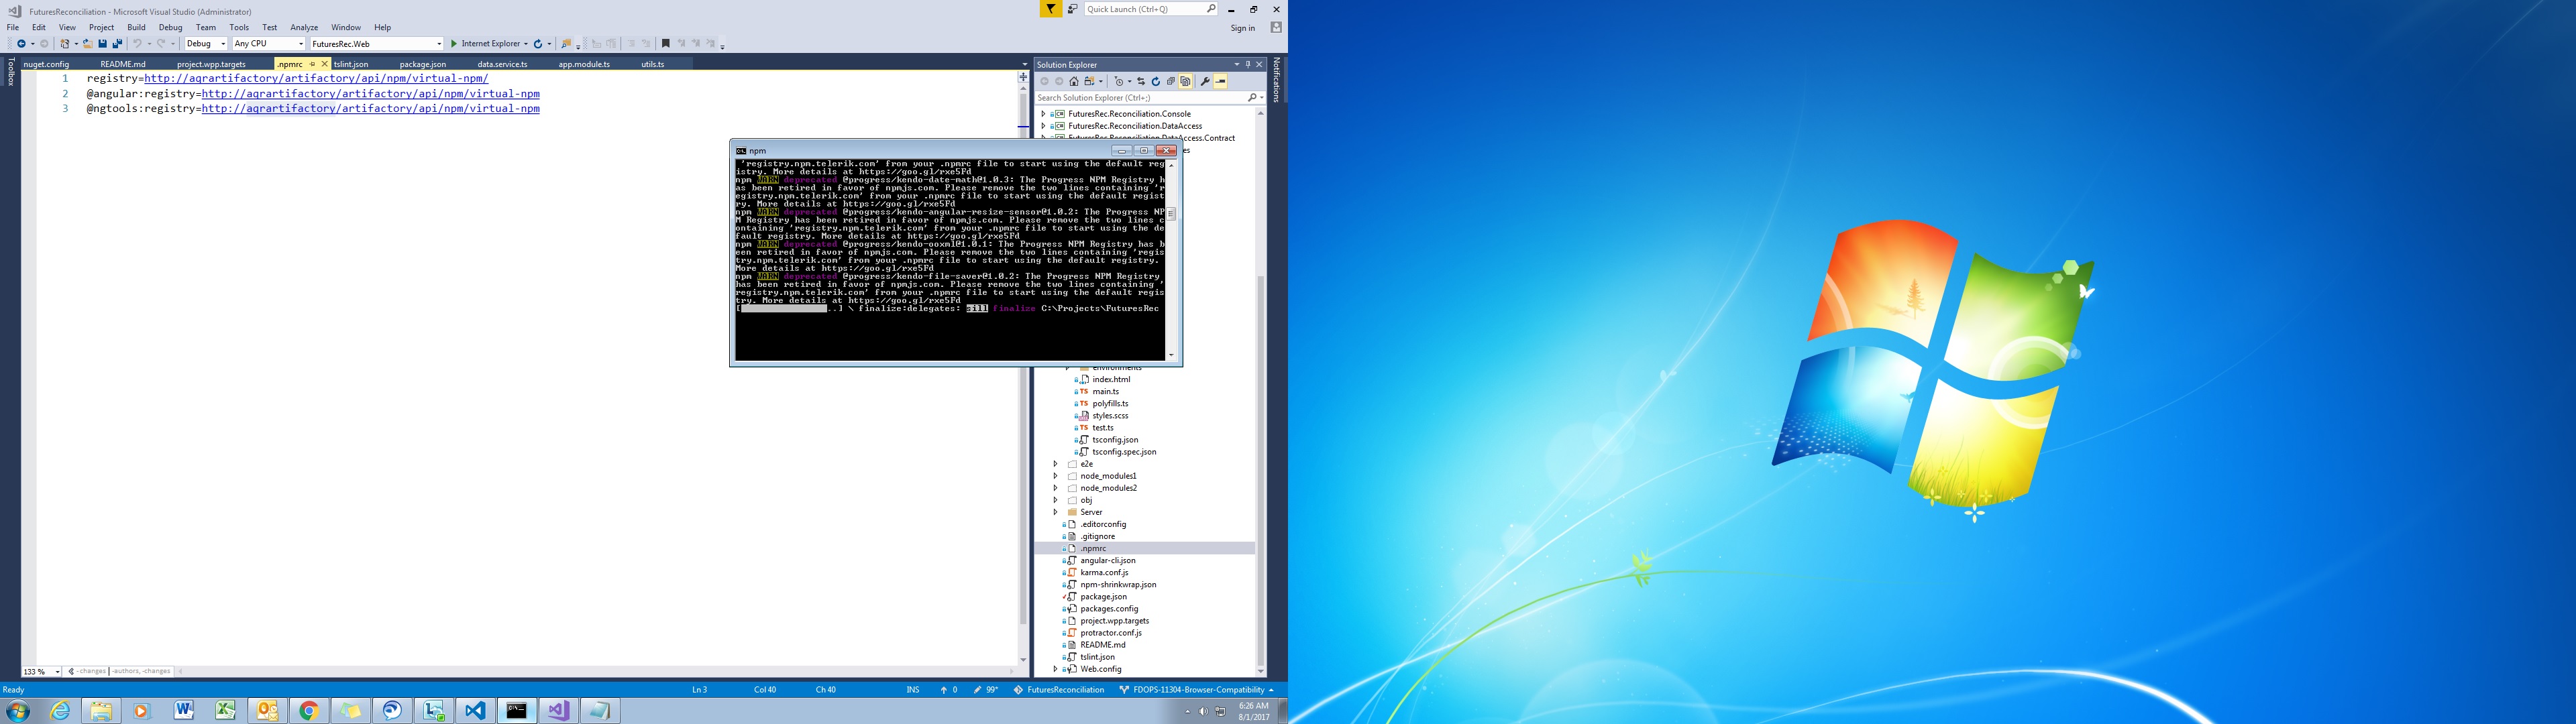Toggle the pin on the .npmrc tab
The image size is (2576, 724).
click(312, 64)
